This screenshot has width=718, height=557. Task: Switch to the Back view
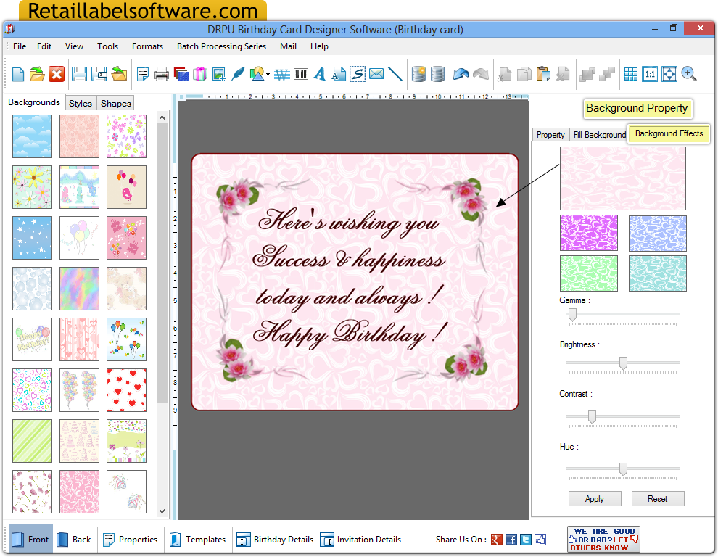point(75,539)
